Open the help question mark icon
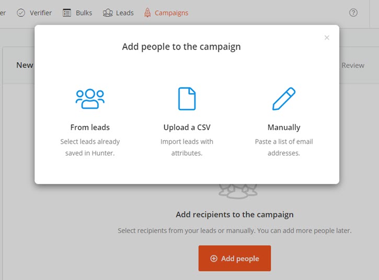This screenshot has height=280, width=379. 353,13
